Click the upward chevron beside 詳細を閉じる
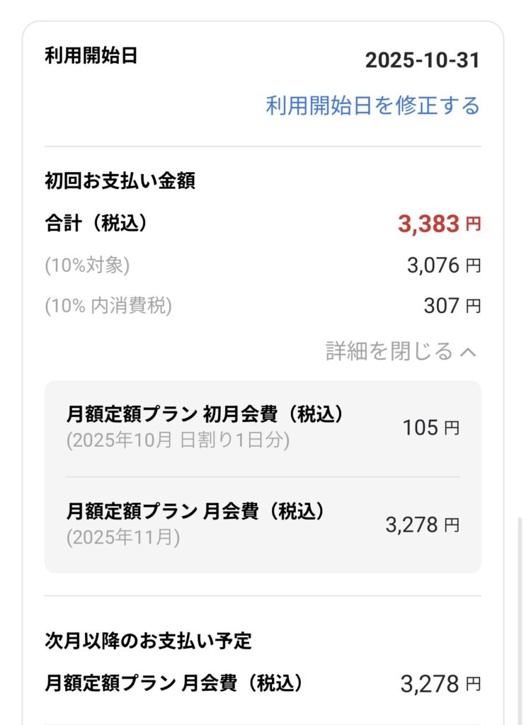The image size is (526, 725). [x=469, y=352]
